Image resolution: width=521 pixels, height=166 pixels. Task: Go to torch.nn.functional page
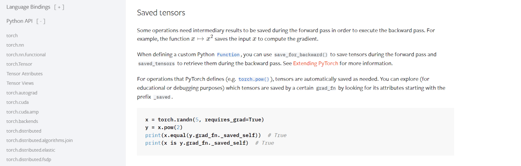point(26,55)
